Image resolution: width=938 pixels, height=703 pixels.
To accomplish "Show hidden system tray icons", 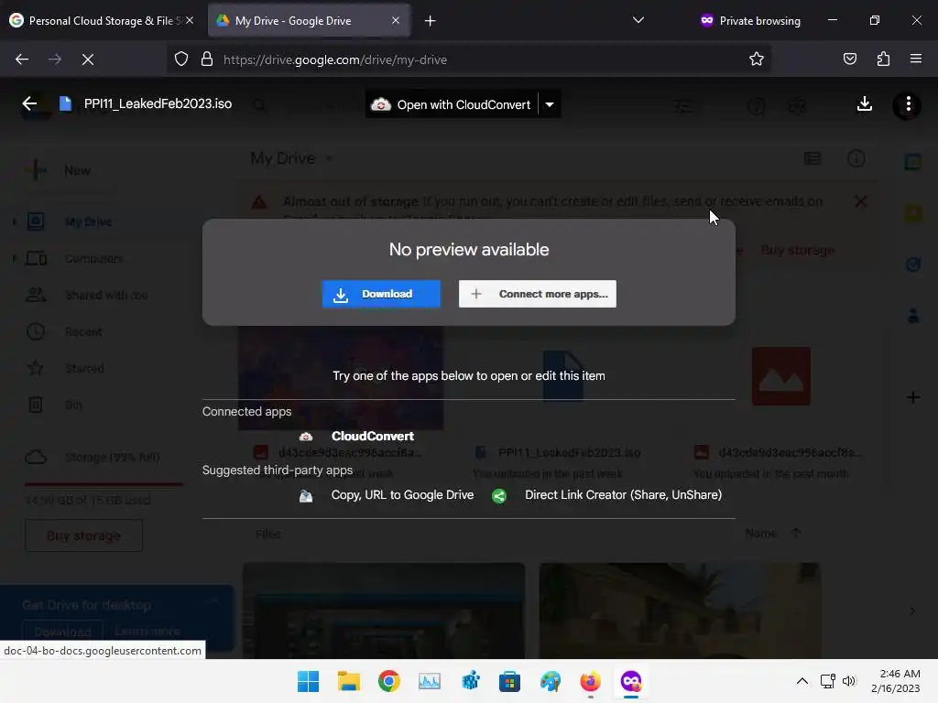I will click(x=802, y=681).
